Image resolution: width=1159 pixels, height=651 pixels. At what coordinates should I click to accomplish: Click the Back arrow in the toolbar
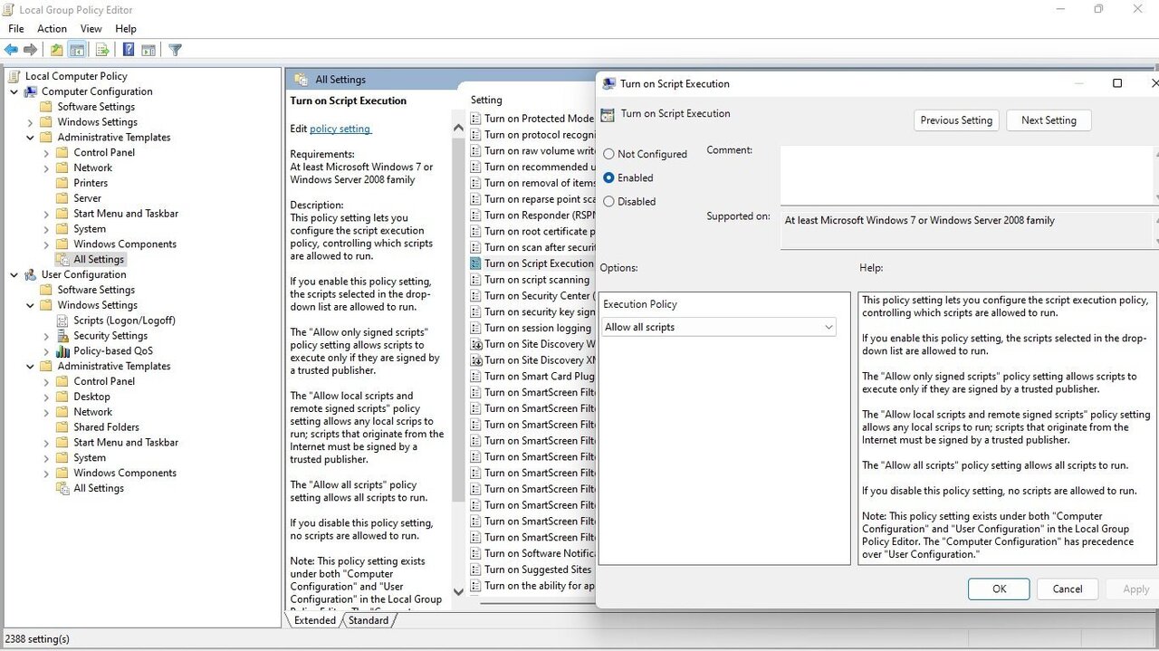[12, 50]
